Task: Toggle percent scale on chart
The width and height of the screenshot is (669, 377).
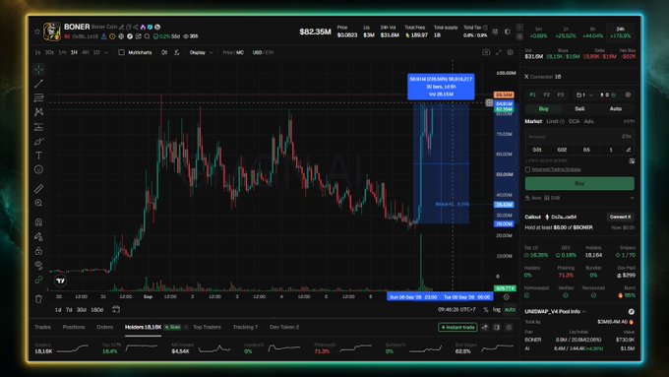Action: point(486,309)
